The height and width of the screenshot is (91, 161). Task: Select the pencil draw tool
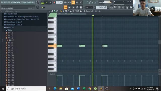pyautogui.click(x=61, y=11)
